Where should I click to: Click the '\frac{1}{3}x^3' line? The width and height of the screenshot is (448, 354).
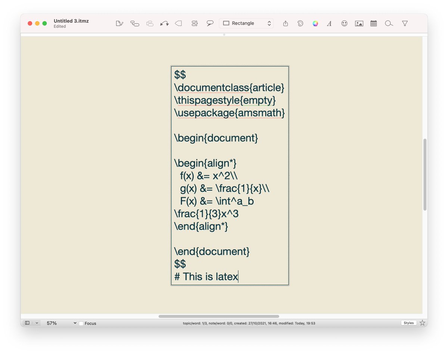tap(206, 214)
